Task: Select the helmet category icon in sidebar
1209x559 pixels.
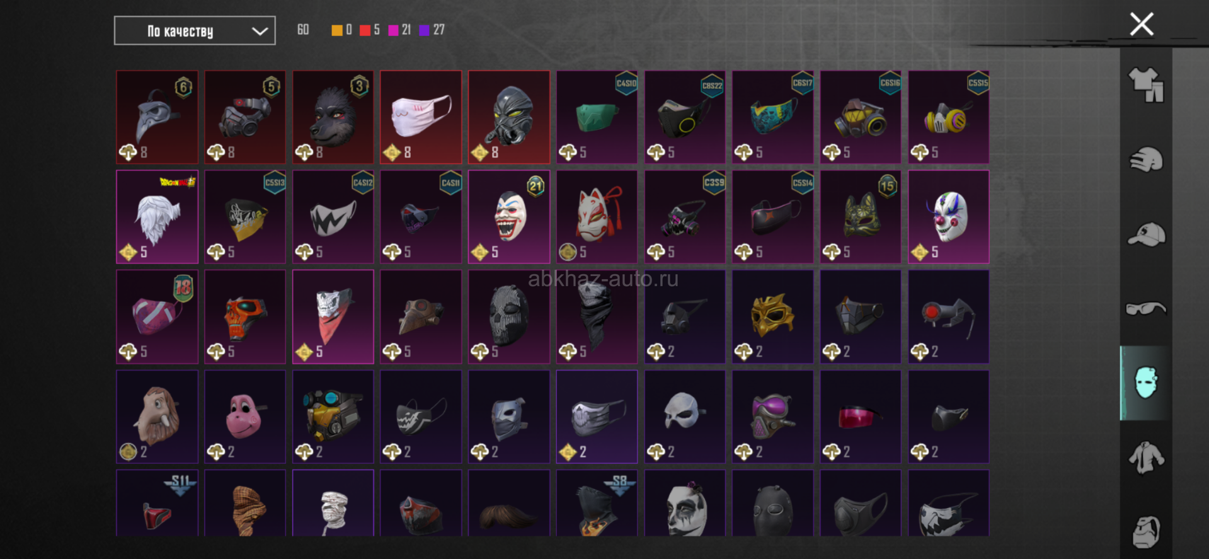Action: (x=1146, y=159)
